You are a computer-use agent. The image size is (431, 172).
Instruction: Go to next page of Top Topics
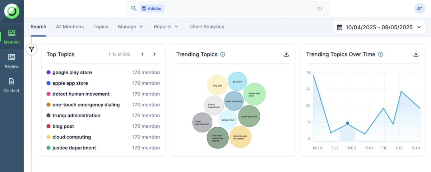(x=154, y=54)
